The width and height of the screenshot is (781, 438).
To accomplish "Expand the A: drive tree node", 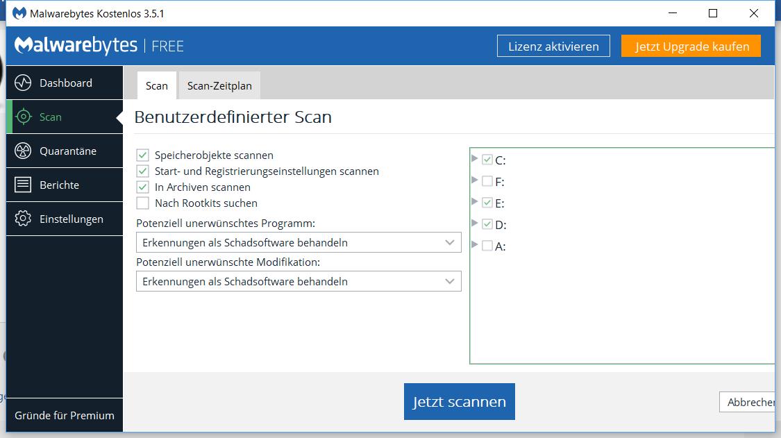I will point(474,244).
